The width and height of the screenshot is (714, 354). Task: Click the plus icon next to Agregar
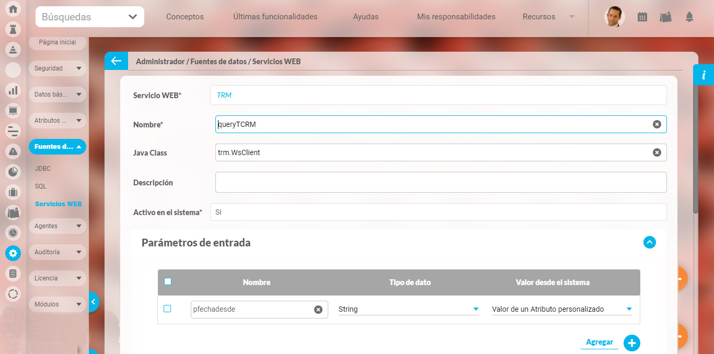click(x=631, y=343)
